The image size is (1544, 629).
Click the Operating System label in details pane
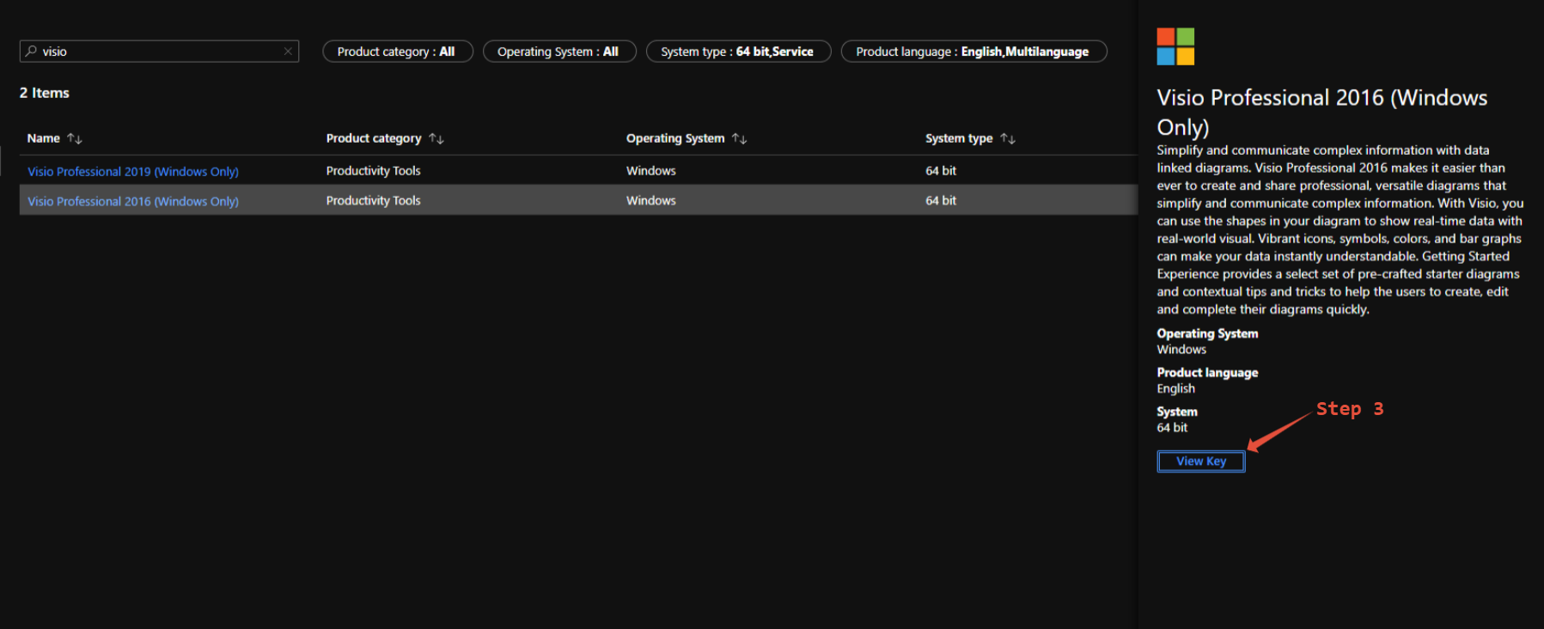coord(1207,333)
